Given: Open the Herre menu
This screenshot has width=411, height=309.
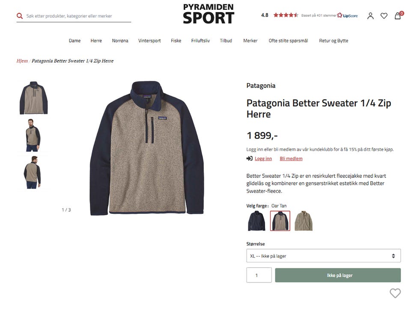Looking at the screenshot, I should pos(96,41).
